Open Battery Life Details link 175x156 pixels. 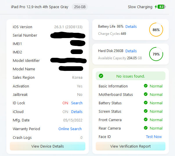coord(131,27)
